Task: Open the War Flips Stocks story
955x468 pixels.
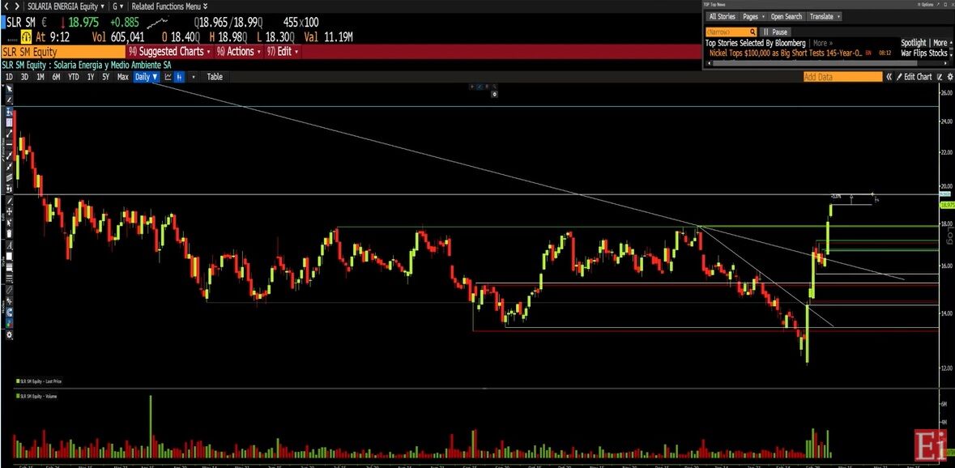Action: pos(924,53)
